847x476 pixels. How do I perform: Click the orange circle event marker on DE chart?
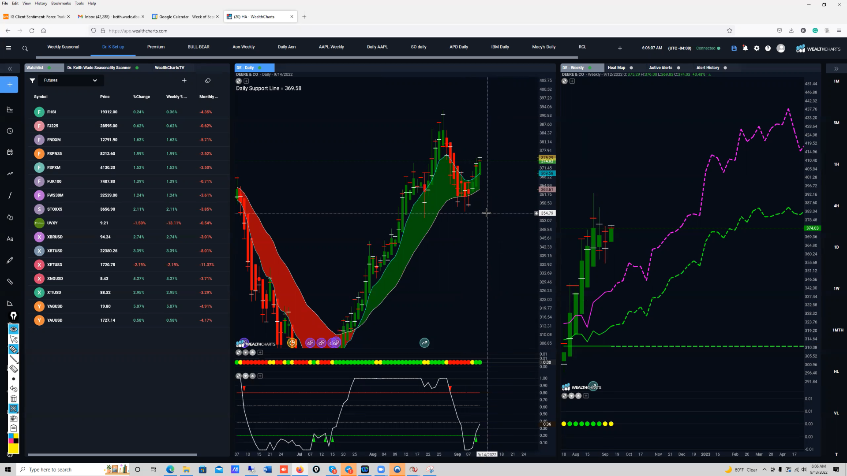tap(292, 342)
